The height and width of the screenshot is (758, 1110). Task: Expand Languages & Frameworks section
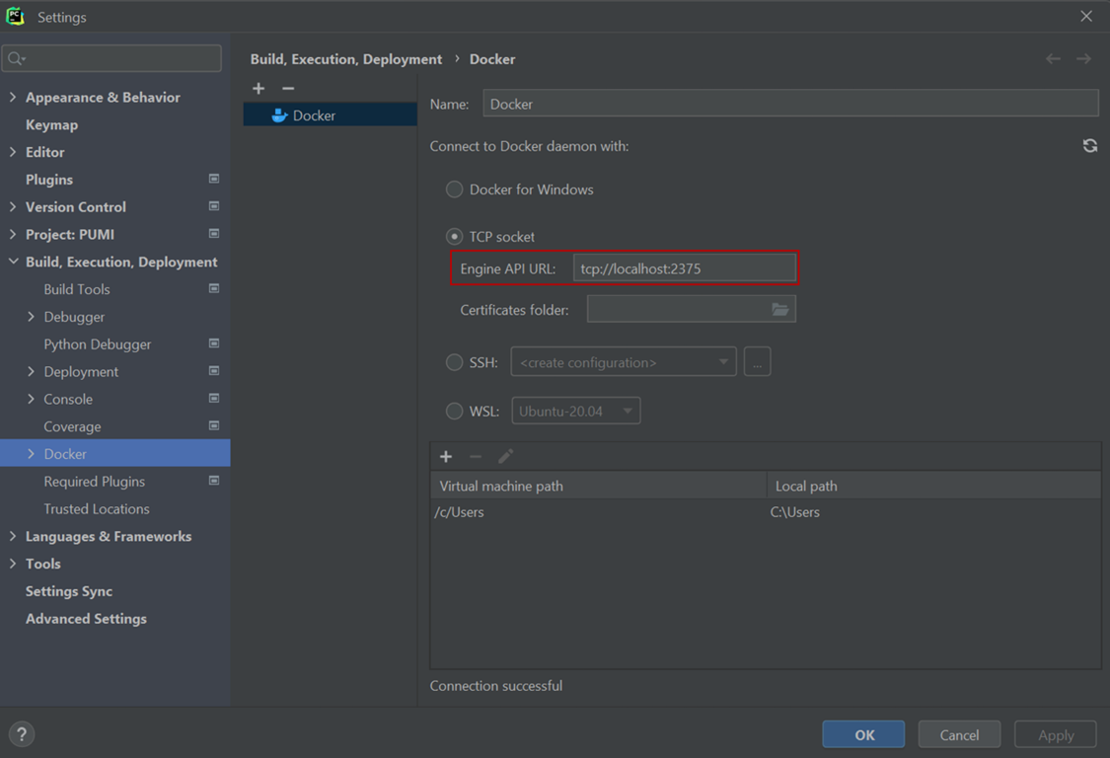pyautogui.click(x=13, y=536)
